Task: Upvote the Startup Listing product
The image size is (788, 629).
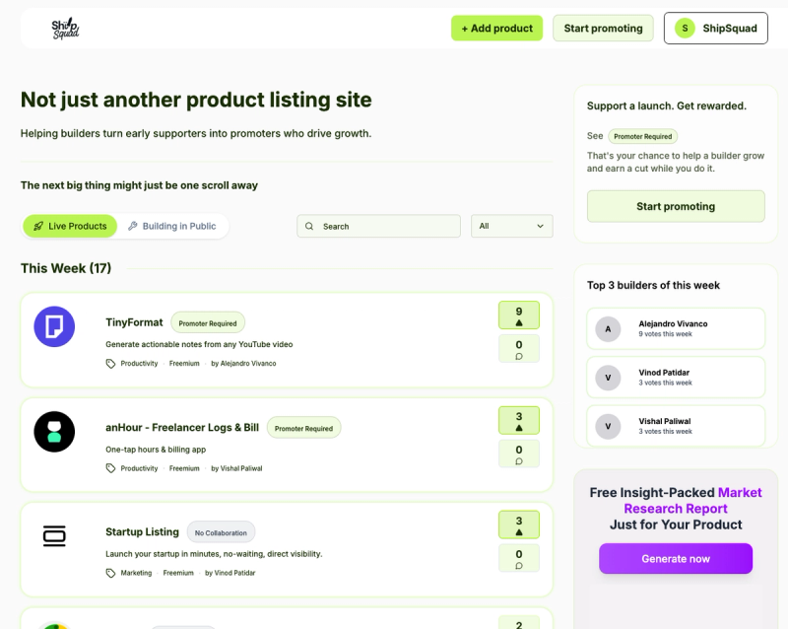Action: pos(519,524)
